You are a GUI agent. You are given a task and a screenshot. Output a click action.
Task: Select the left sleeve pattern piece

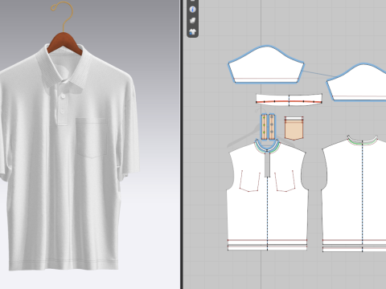pos(266,65)
